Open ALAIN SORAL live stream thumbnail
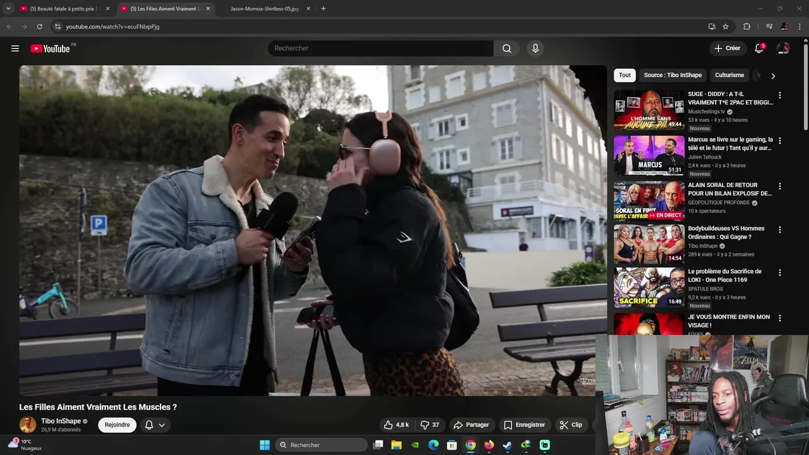809x455 pixels. [649, 201]
